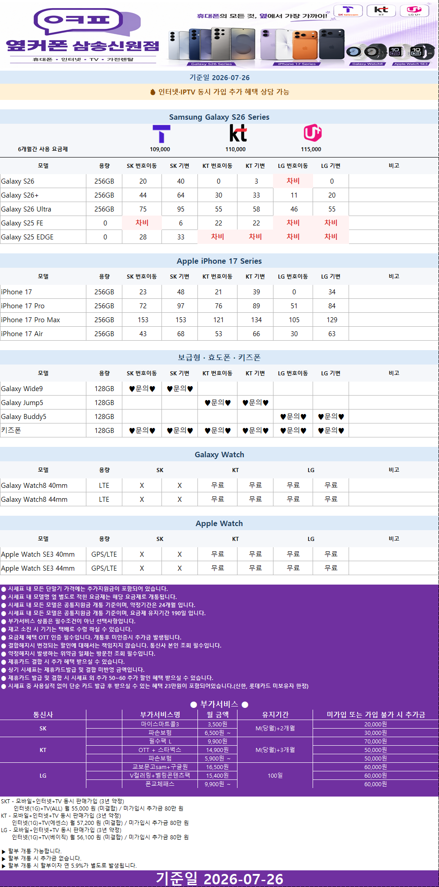This screenshot has height=887, width=439.
Task: Click LG 번호이동 ♥문의♥ cell for Galaxy Buddy5
Action: click(x=293, y=417)
